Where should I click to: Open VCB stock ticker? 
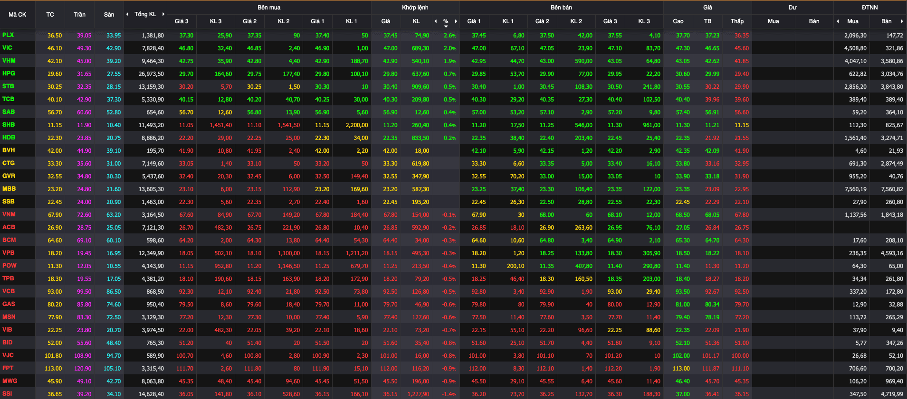pyautogui.click(x=9, y=291)
